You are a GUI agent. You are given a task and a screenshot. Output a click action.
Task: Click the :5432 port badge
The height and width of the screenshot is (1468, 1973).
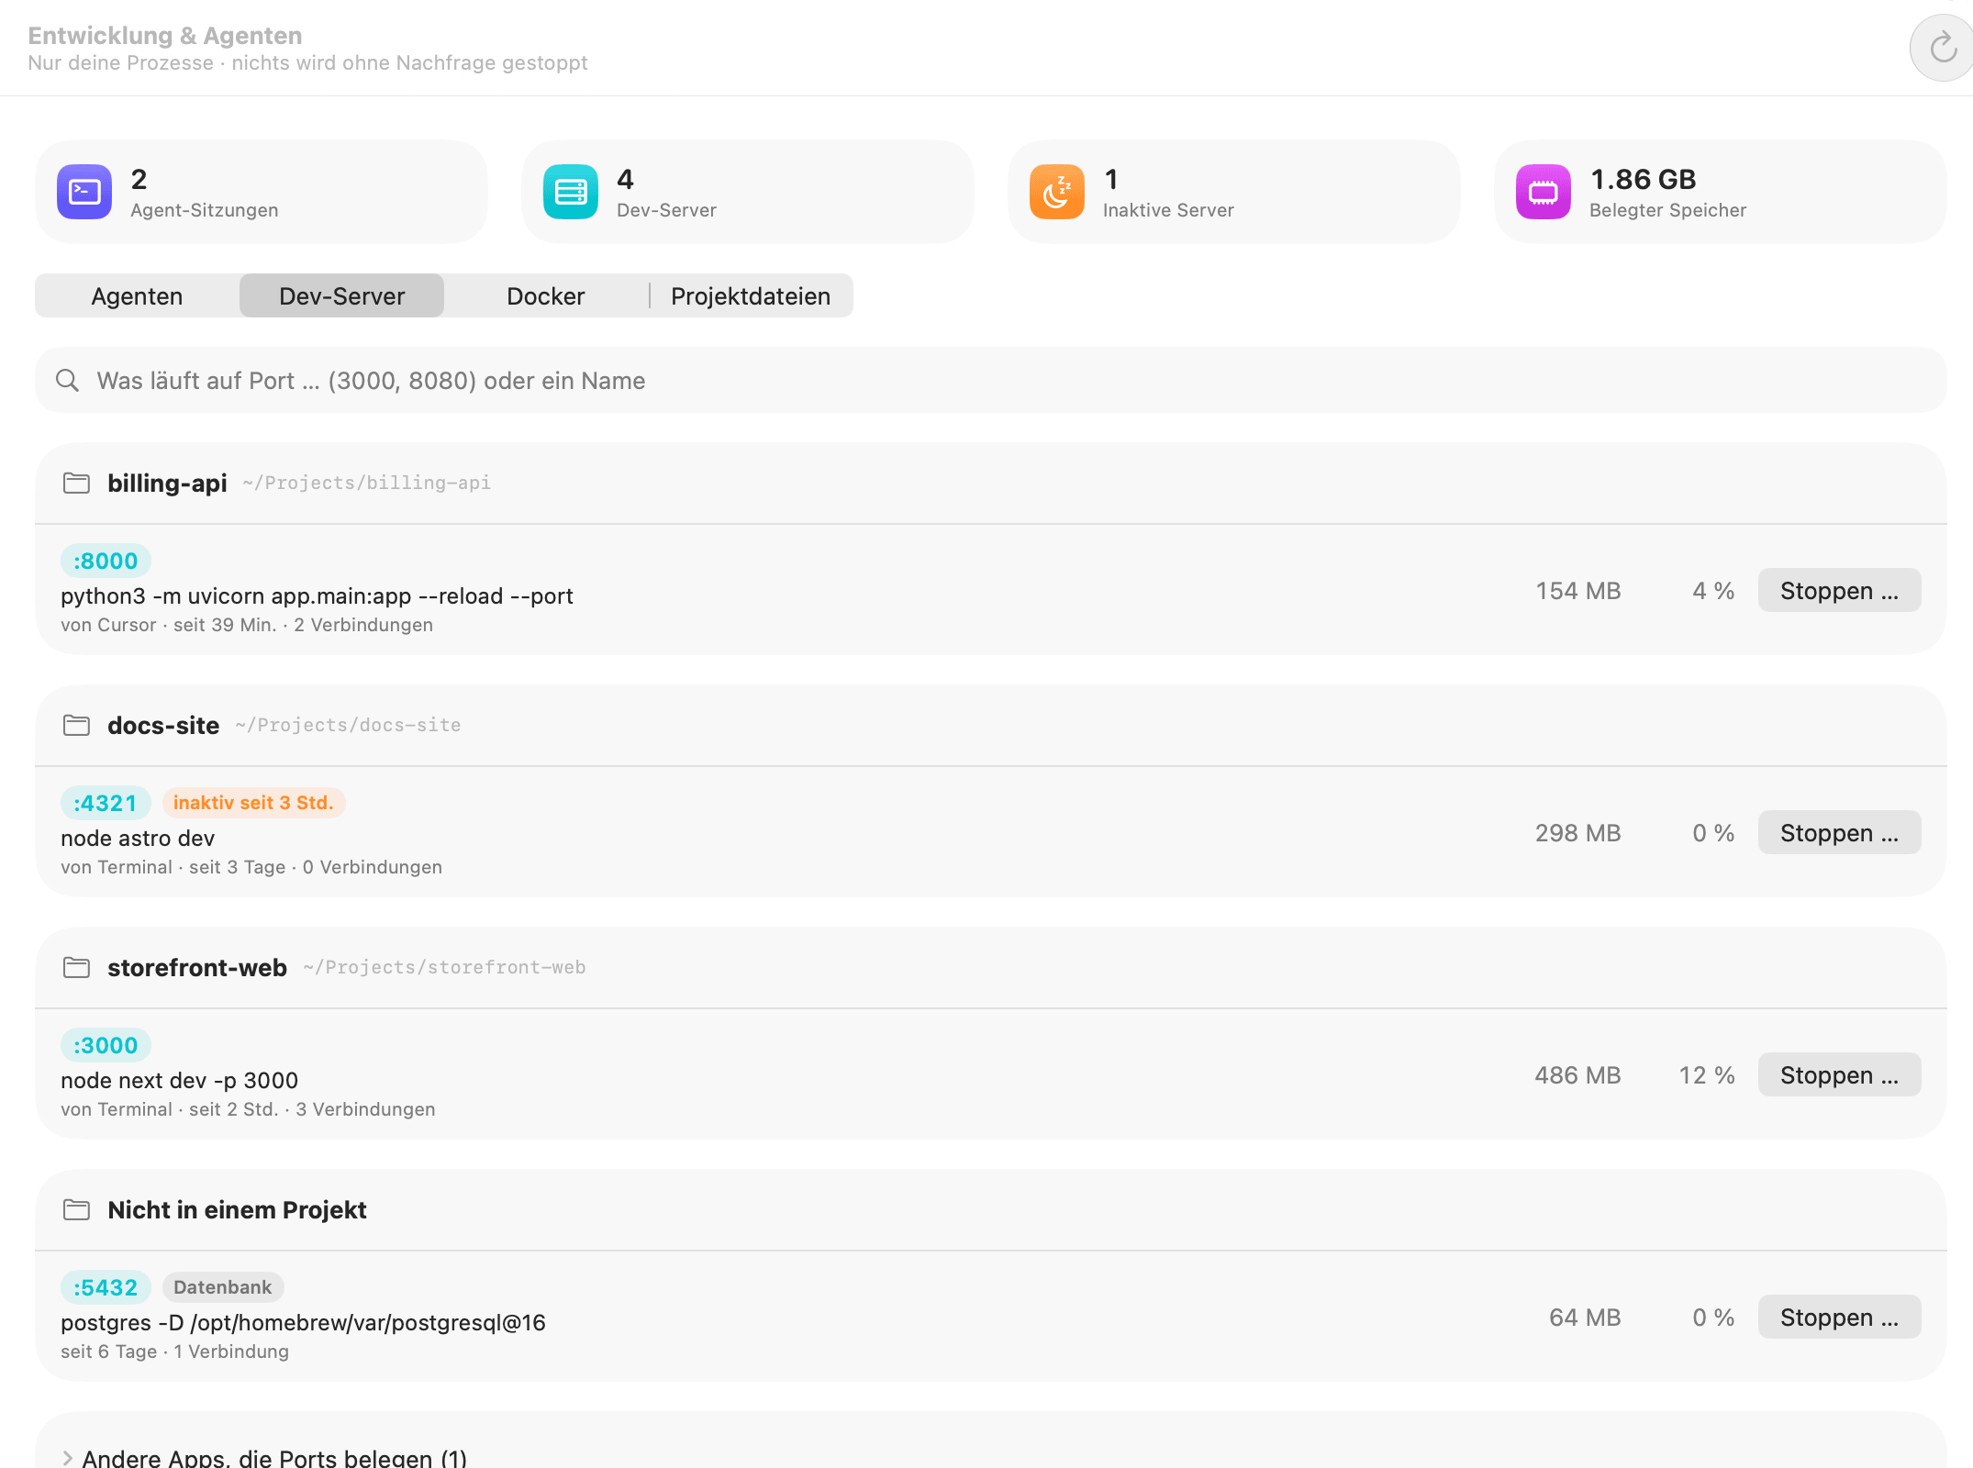pos(106,1287)
